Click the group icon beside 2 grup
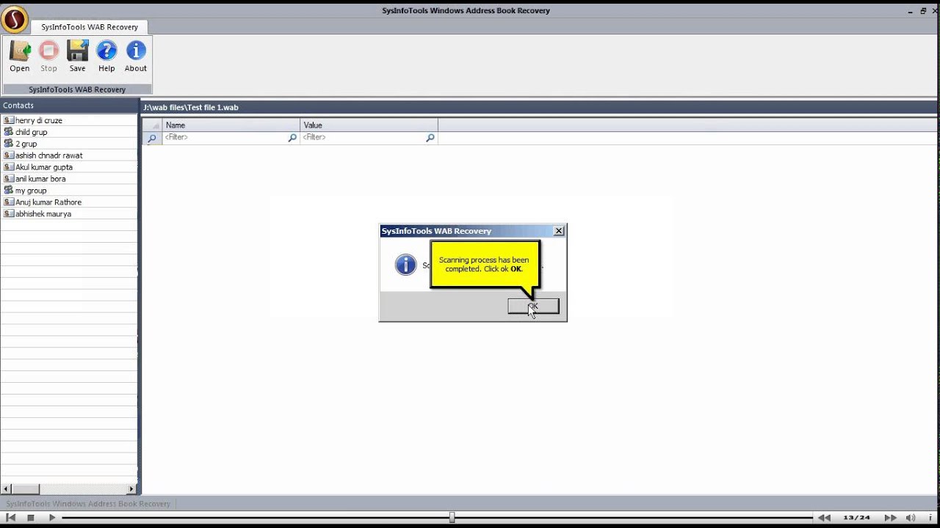Viewport: 940px width, 528px height. (9, 144)
